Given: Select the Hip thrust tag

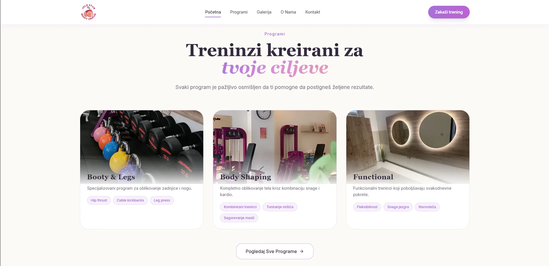Looking at the screenshot, I should 99,200.
